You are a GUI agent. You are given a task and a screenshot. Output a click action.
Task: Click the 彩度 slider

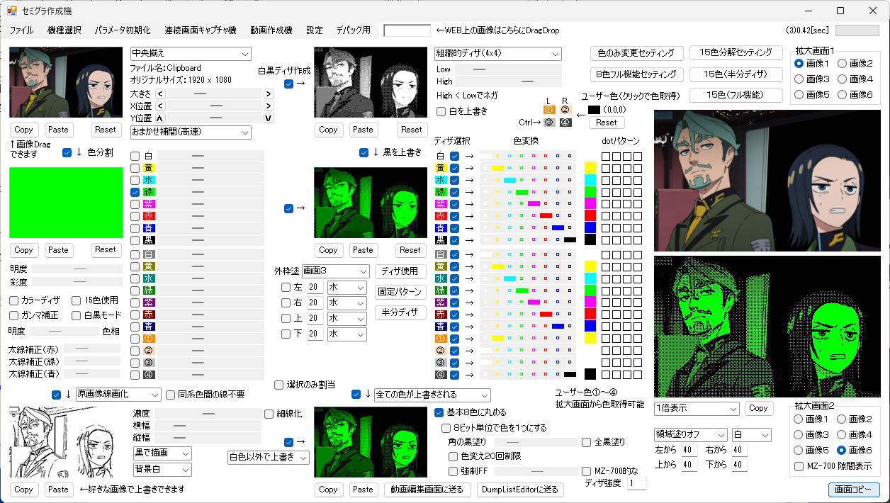pos(77,282)
